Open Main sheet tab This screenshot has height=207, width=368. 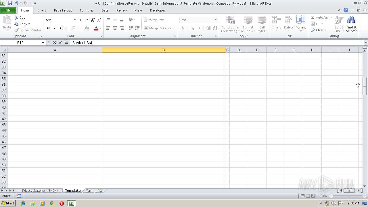[89, 191]
